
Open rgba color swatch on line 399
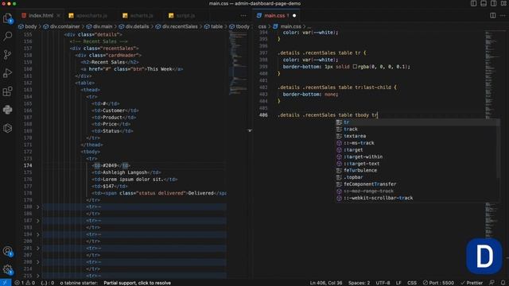coord(355,67)
